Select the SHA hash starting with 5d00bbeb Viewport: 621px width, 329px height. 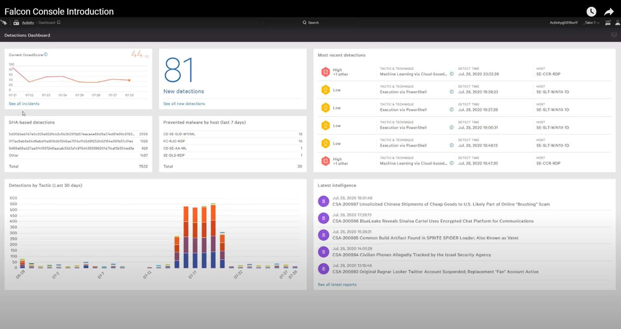pos(72,134)
